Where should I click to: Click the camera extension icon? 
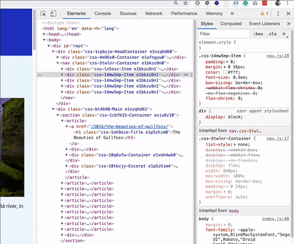pyautogui.click(x=255, y=3)
